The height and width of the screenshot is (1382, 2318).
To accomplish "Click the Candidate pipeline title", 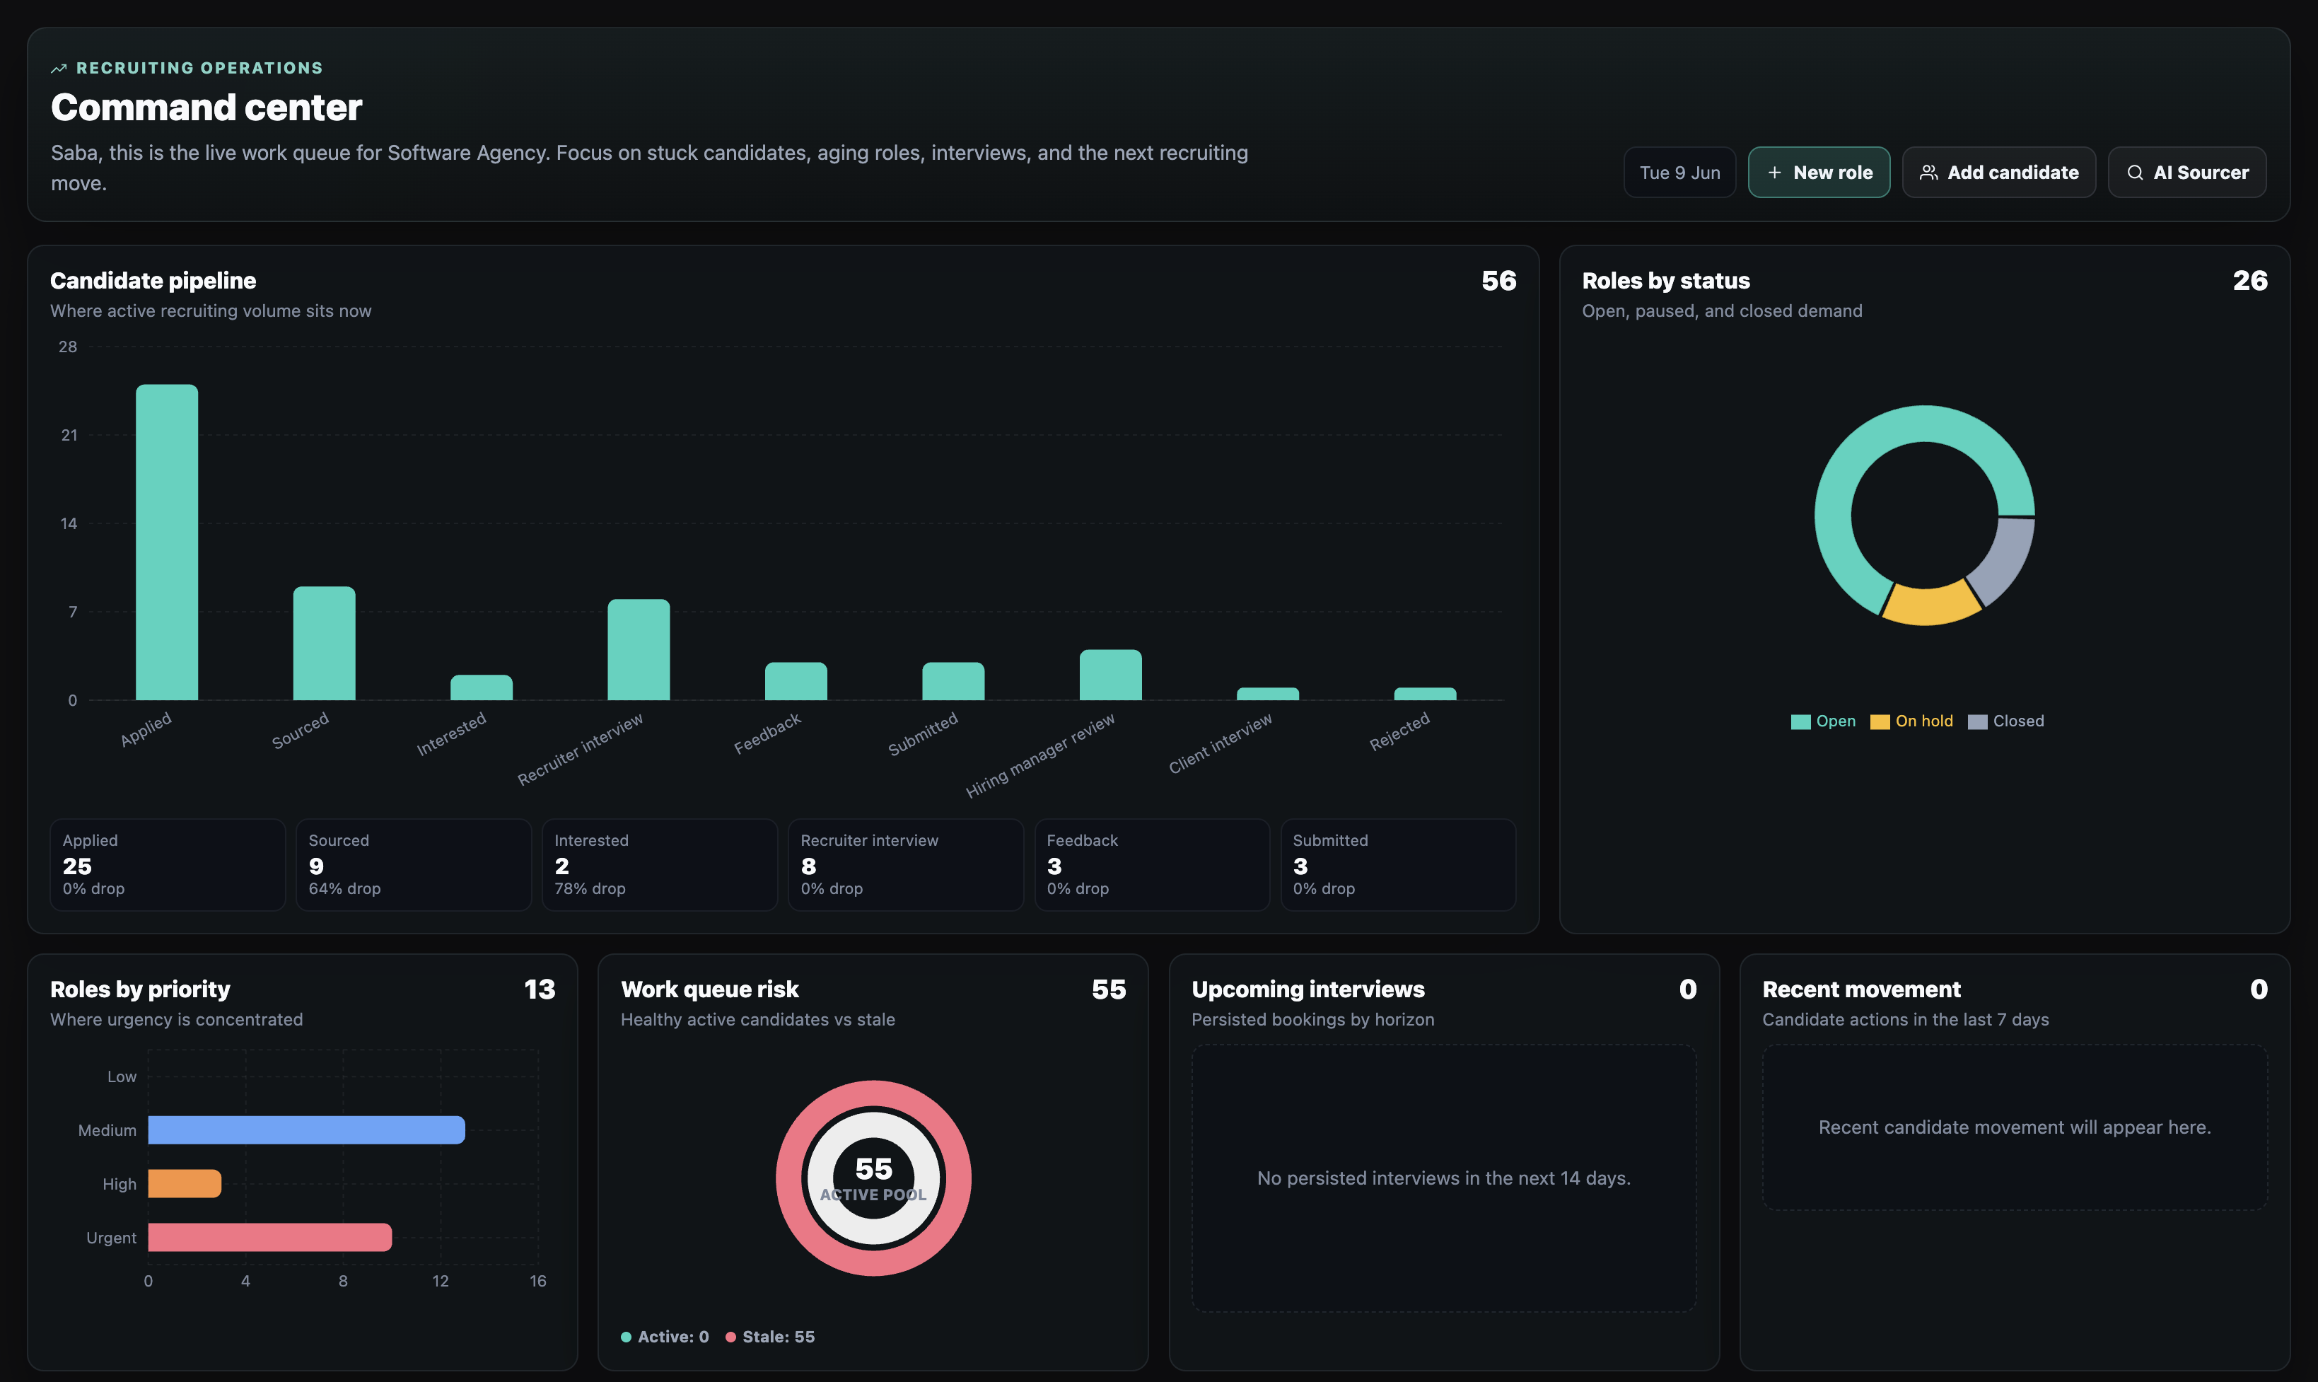I will point(153,280).
